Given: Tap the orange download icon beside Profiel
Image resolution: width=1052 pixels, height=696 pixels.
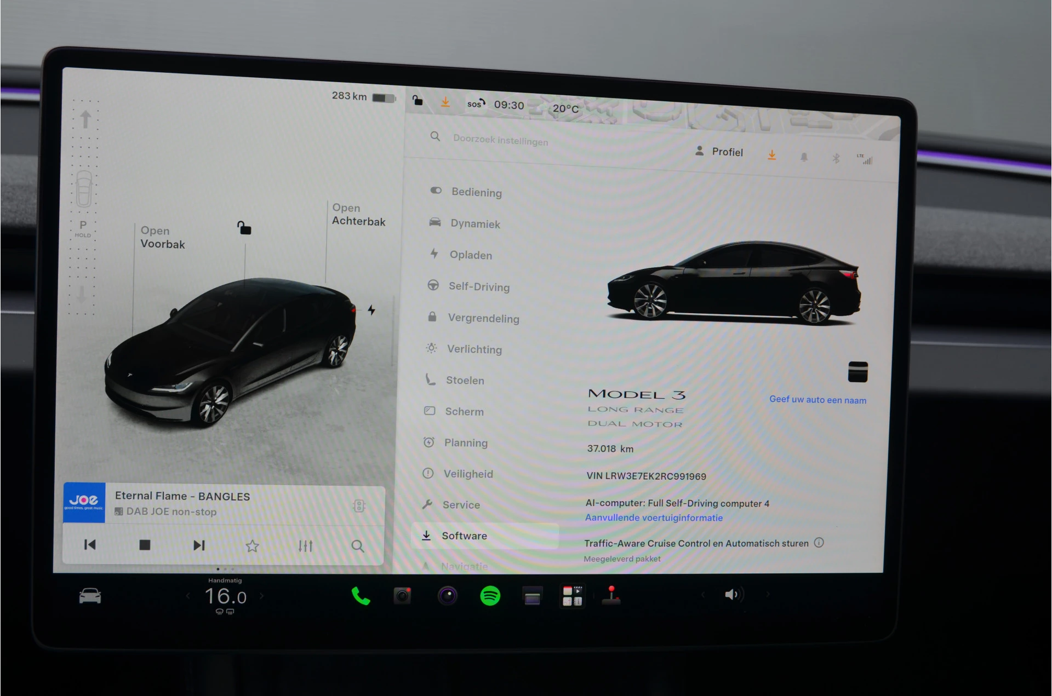Looking at the screenshot, I should coord(771,156).
